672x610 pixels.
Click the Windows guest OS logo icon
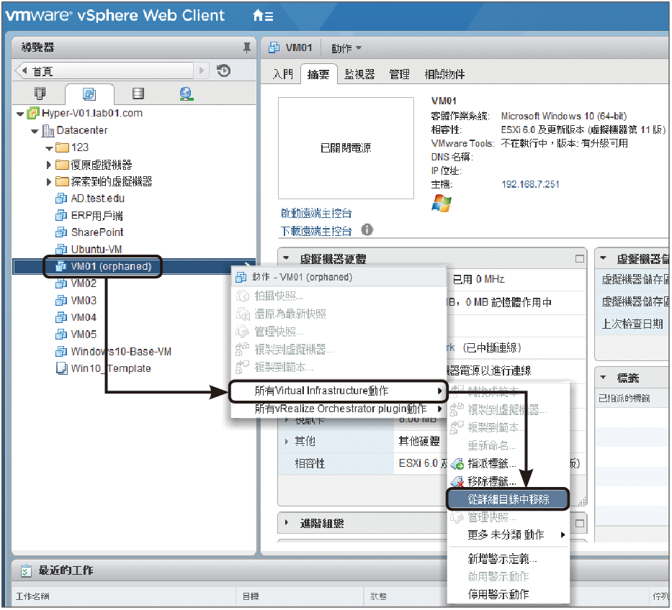pos(442,204)
